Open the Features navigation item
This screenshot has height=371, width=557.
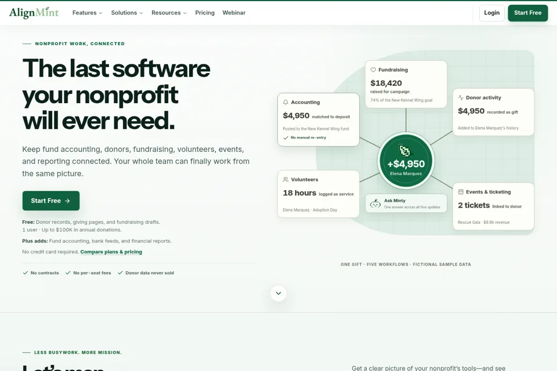click(x=88, y=13)
